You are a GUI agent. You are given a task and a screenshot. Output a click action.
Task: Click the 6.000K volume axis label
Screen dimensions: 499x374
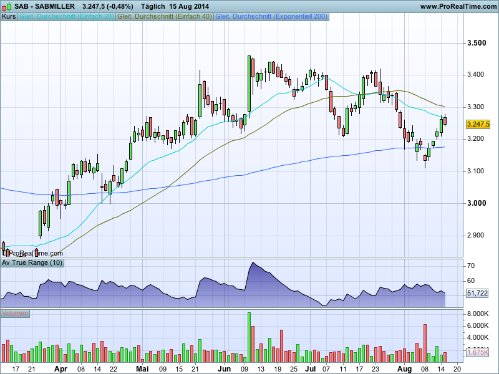click(x=478, y=325)
